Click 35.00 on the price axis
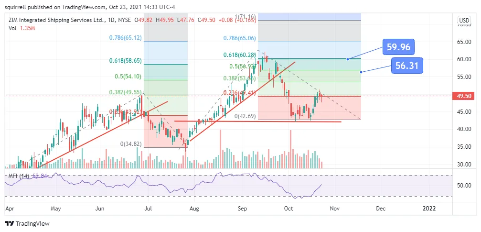 point(464,146)
